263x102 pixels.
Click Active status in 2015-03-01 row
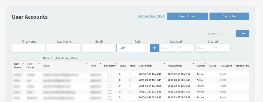click(x=200, y=80)
